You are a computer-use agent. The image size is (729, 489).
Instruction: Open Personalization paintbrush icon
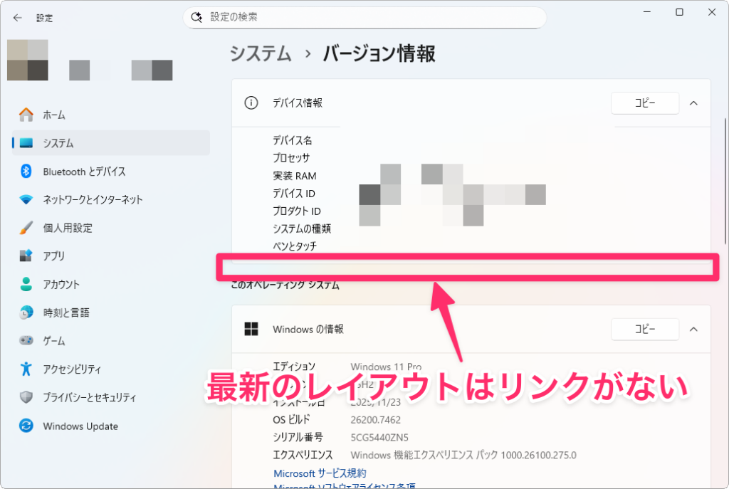tap(26, 228)
